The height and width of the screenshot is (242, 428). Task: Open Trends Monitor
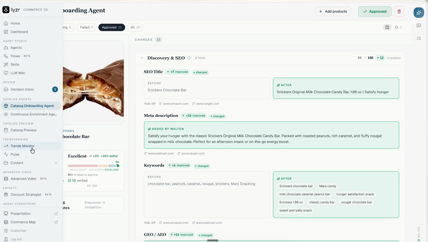point(31,146)
